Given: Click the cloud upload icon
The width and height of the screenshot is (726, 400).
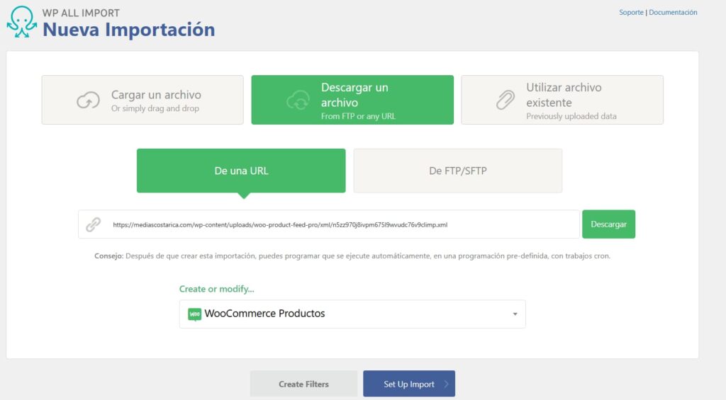Looking at the screenshot, I should click(x=88, y=101).
